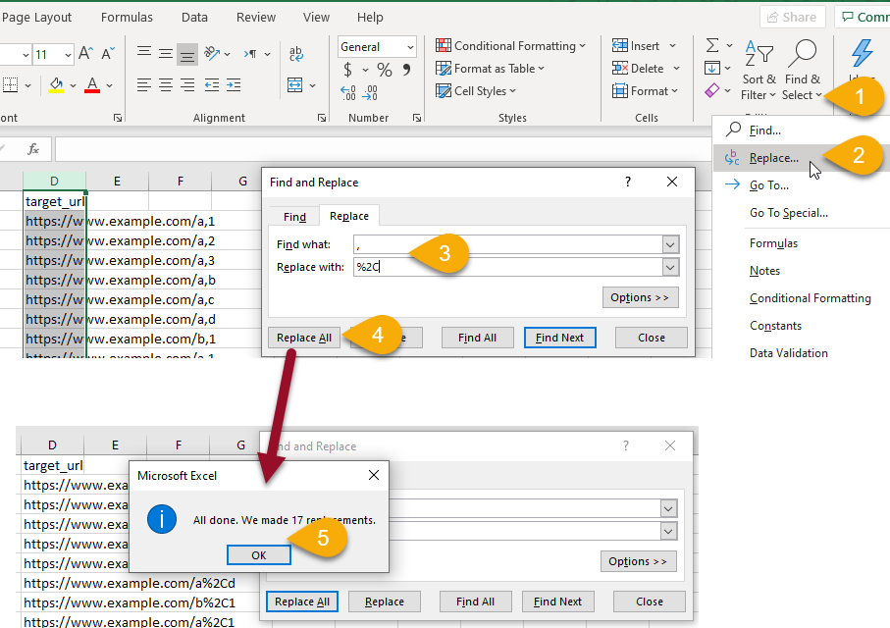890x628 pixels.
Task: Expand the General number format dropdown
Action: point(409,47)
